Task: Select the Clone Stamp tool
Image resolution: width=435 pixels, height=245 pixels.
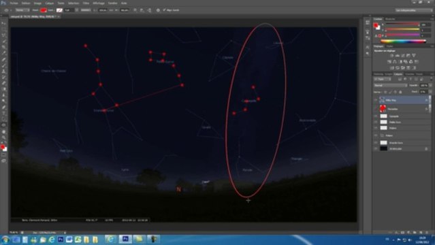Action: tap(4, 71)
